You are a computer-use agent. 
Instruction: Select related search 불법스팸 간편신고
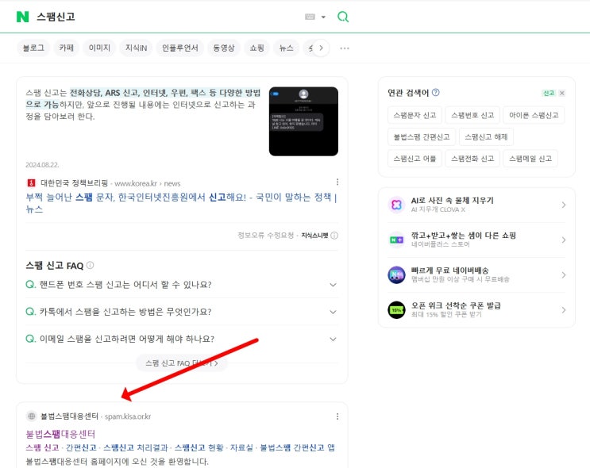click(x=422, y=136)
